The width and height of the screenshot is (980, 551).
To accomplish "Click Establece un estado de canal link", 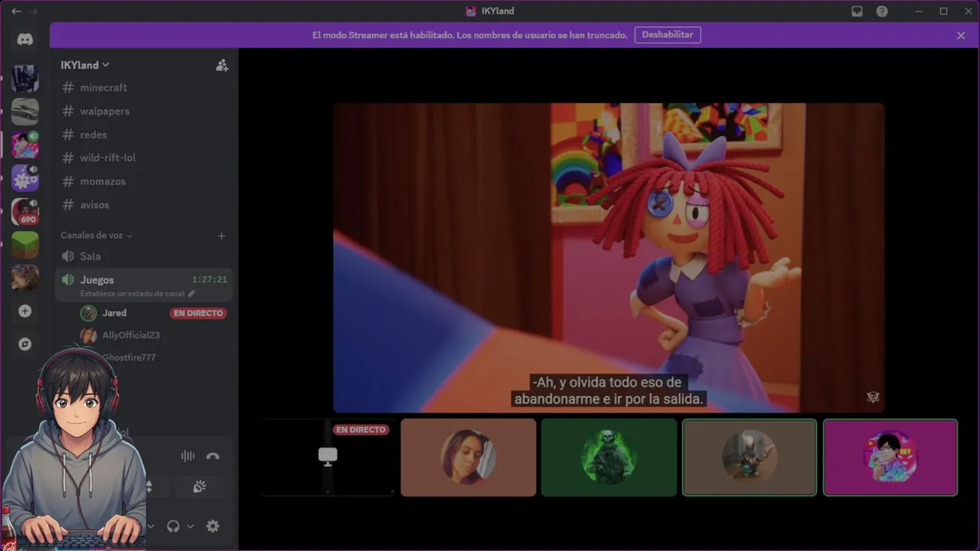I will 132,294.
